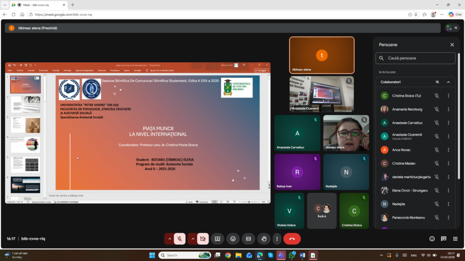Open the activities grid icon
Viewport: 465px width, 261px height.
[x=455, y=239]
